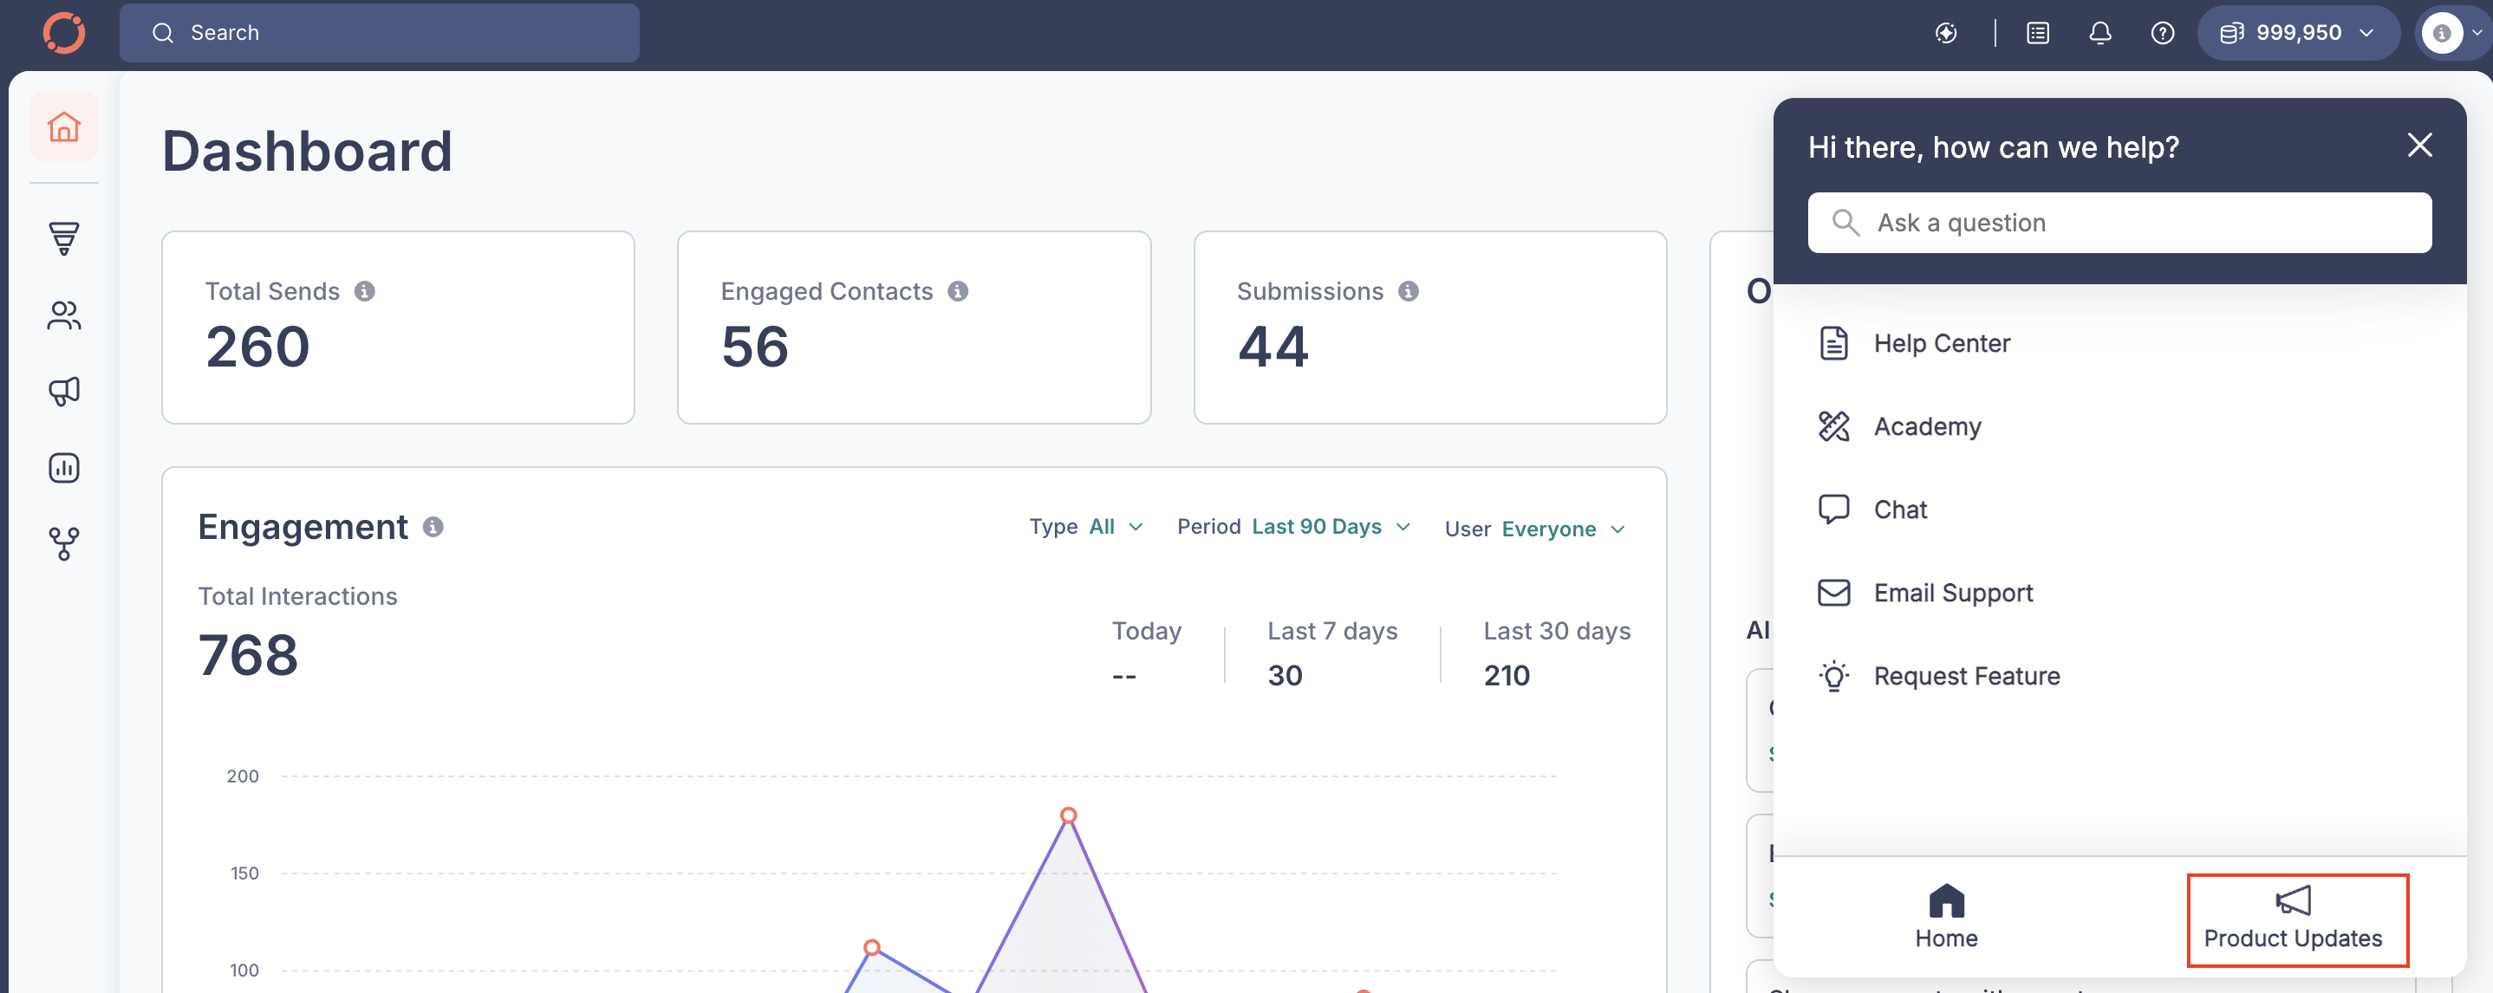Viewport: 2493px width, 993px height.
Task: Open the notifications bell
Action: tap(2100, 33)
